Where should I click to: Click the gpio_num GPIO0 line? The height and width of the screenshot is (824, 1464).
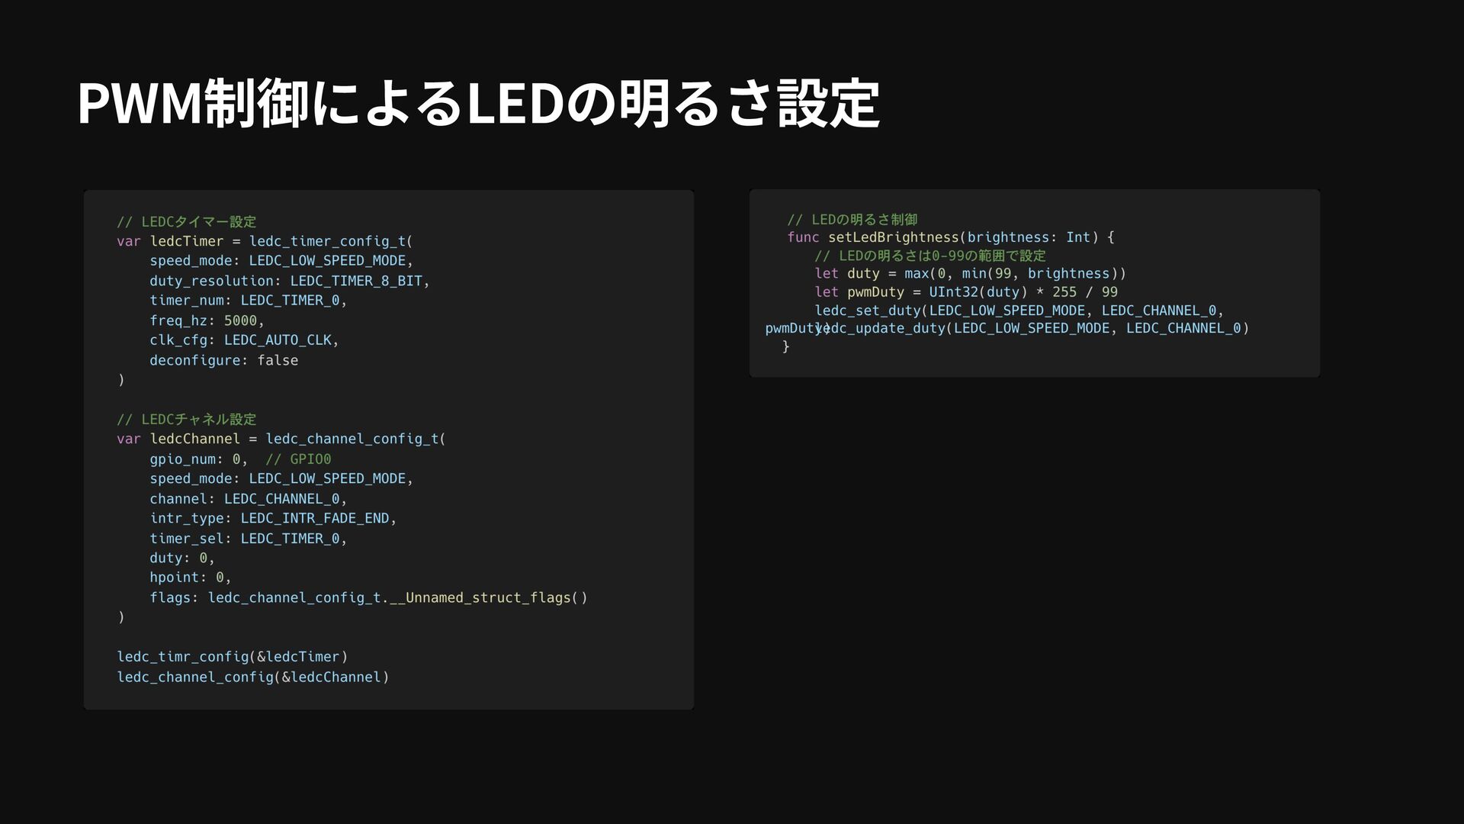tap(239, 459)
